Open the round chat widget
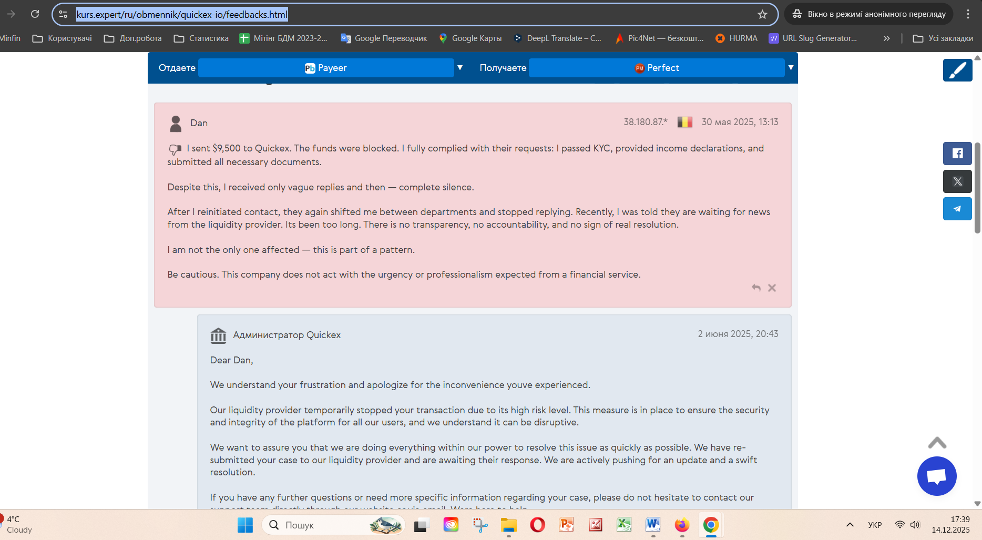 (937, 476)
